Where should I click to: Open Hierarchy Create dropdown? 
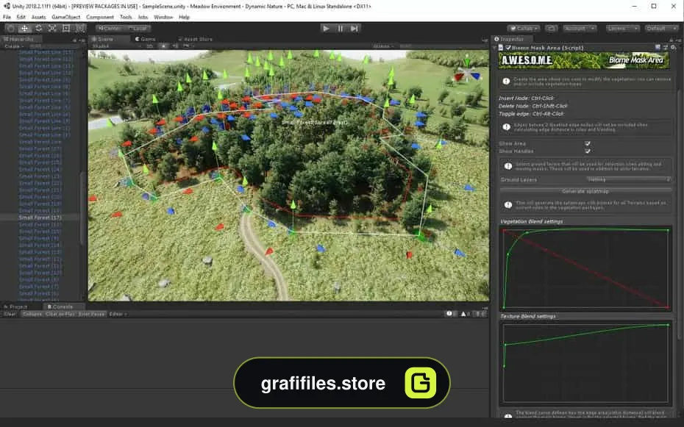[14, 46]
